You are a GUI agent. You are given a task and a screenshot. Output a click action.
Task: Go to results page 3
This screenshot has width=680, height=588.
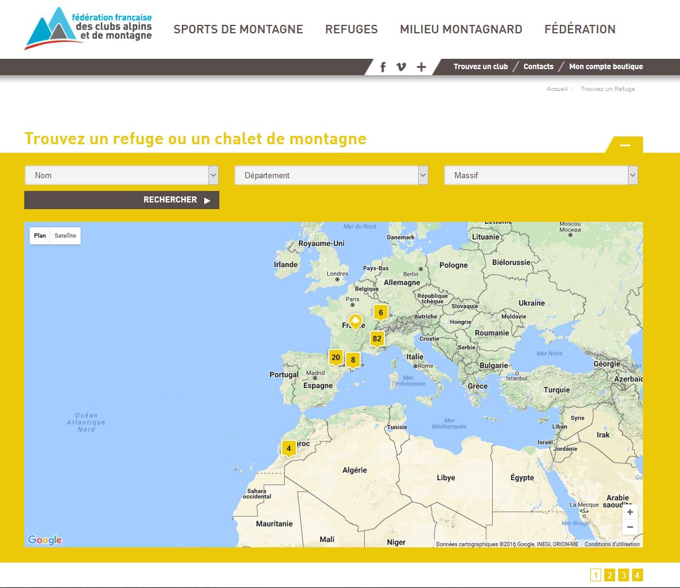[624, 575]
